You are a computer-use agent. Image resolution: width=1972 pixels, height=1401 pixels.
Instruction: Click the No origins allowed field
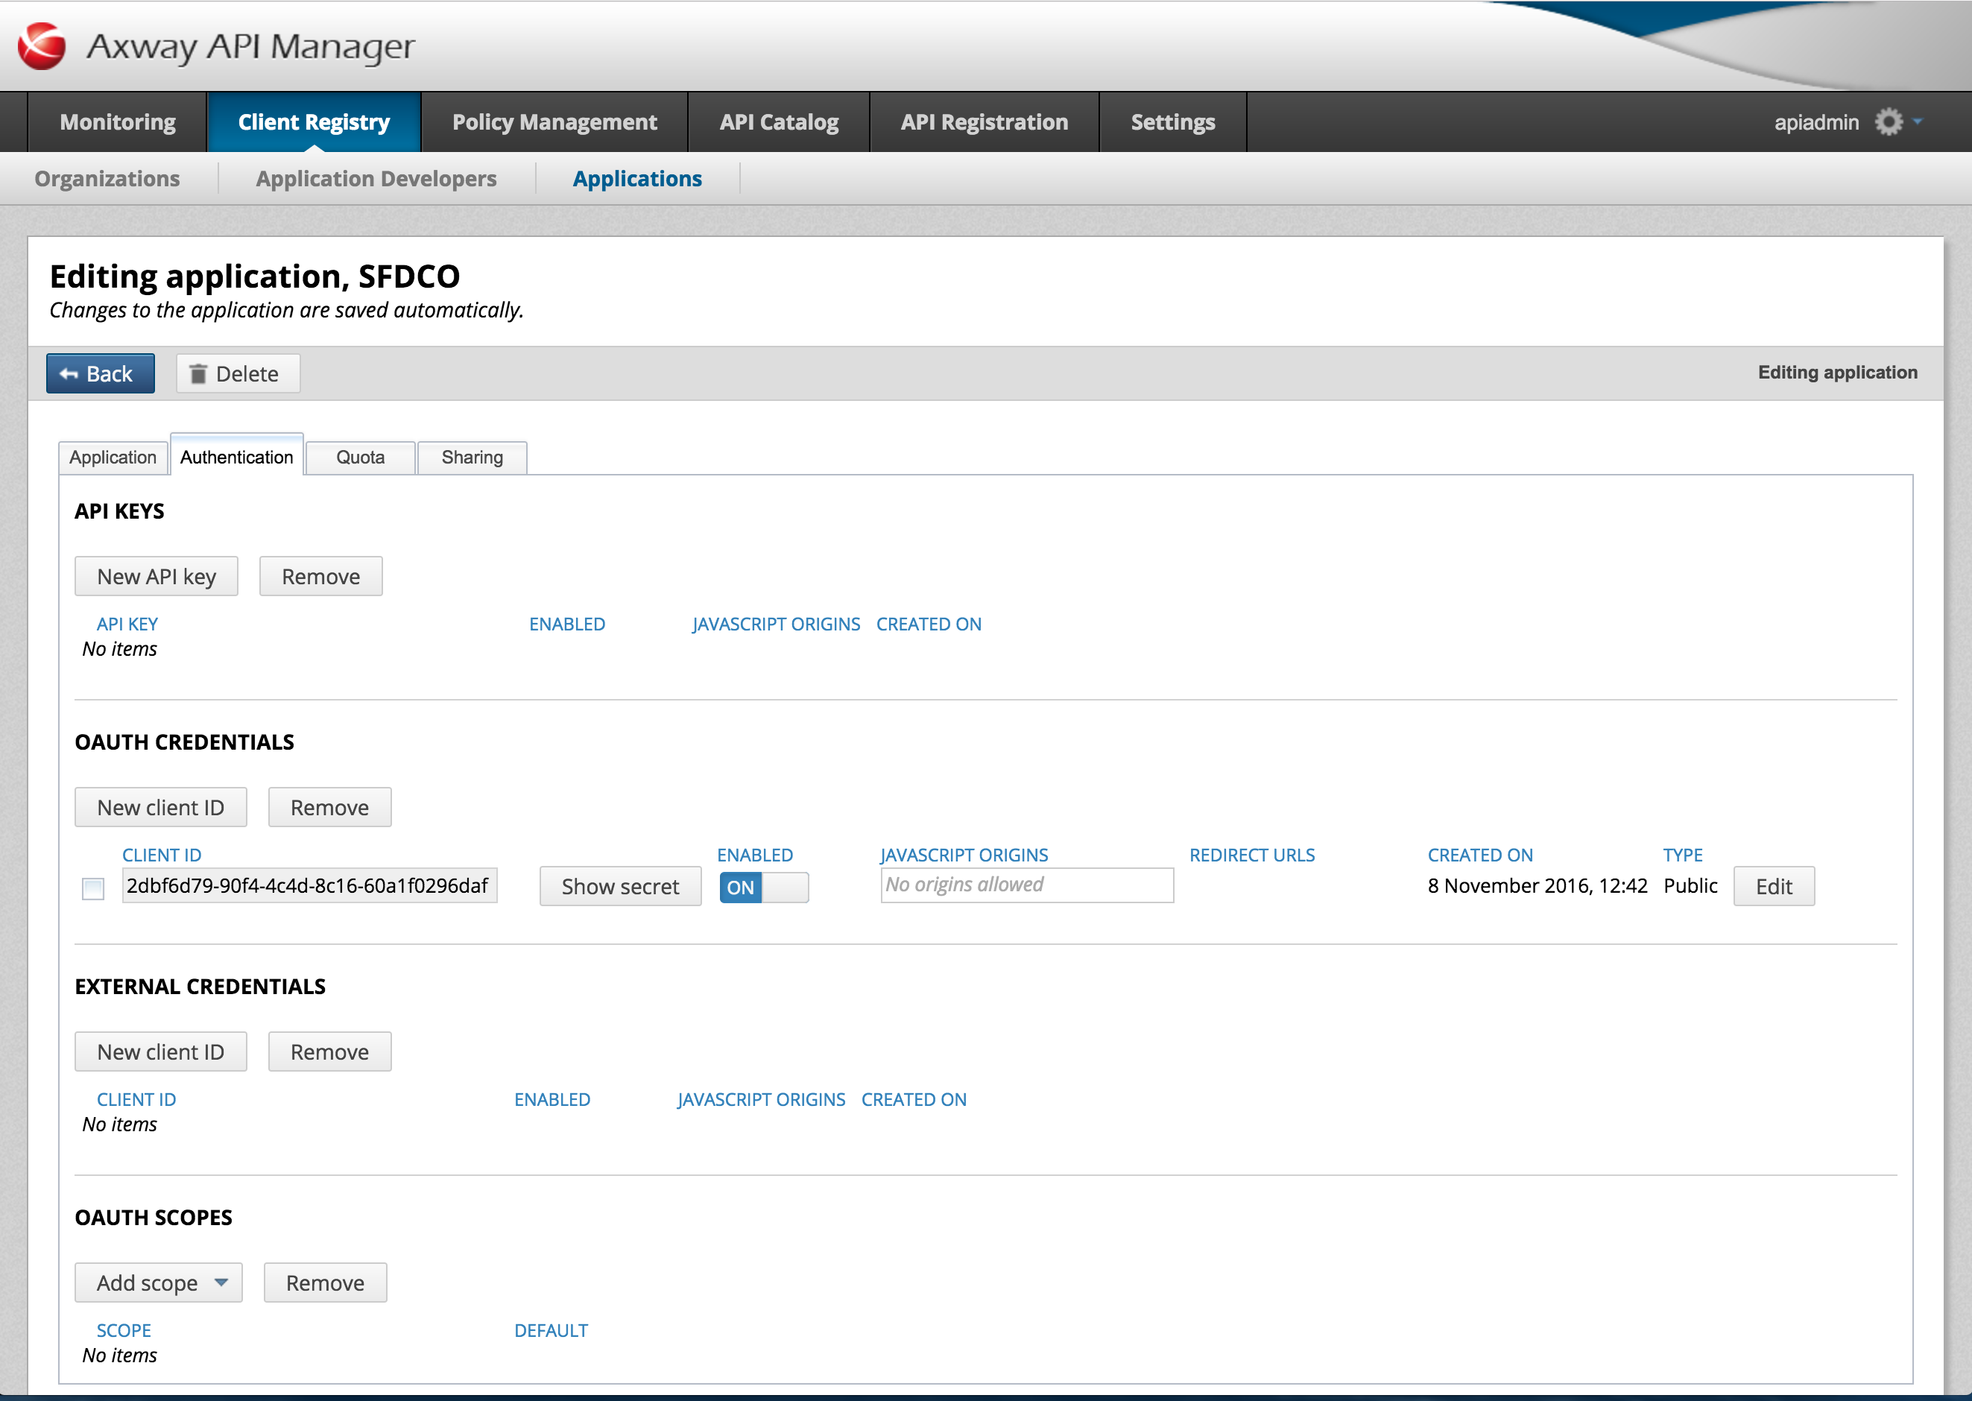click(x=1026, y=885)
